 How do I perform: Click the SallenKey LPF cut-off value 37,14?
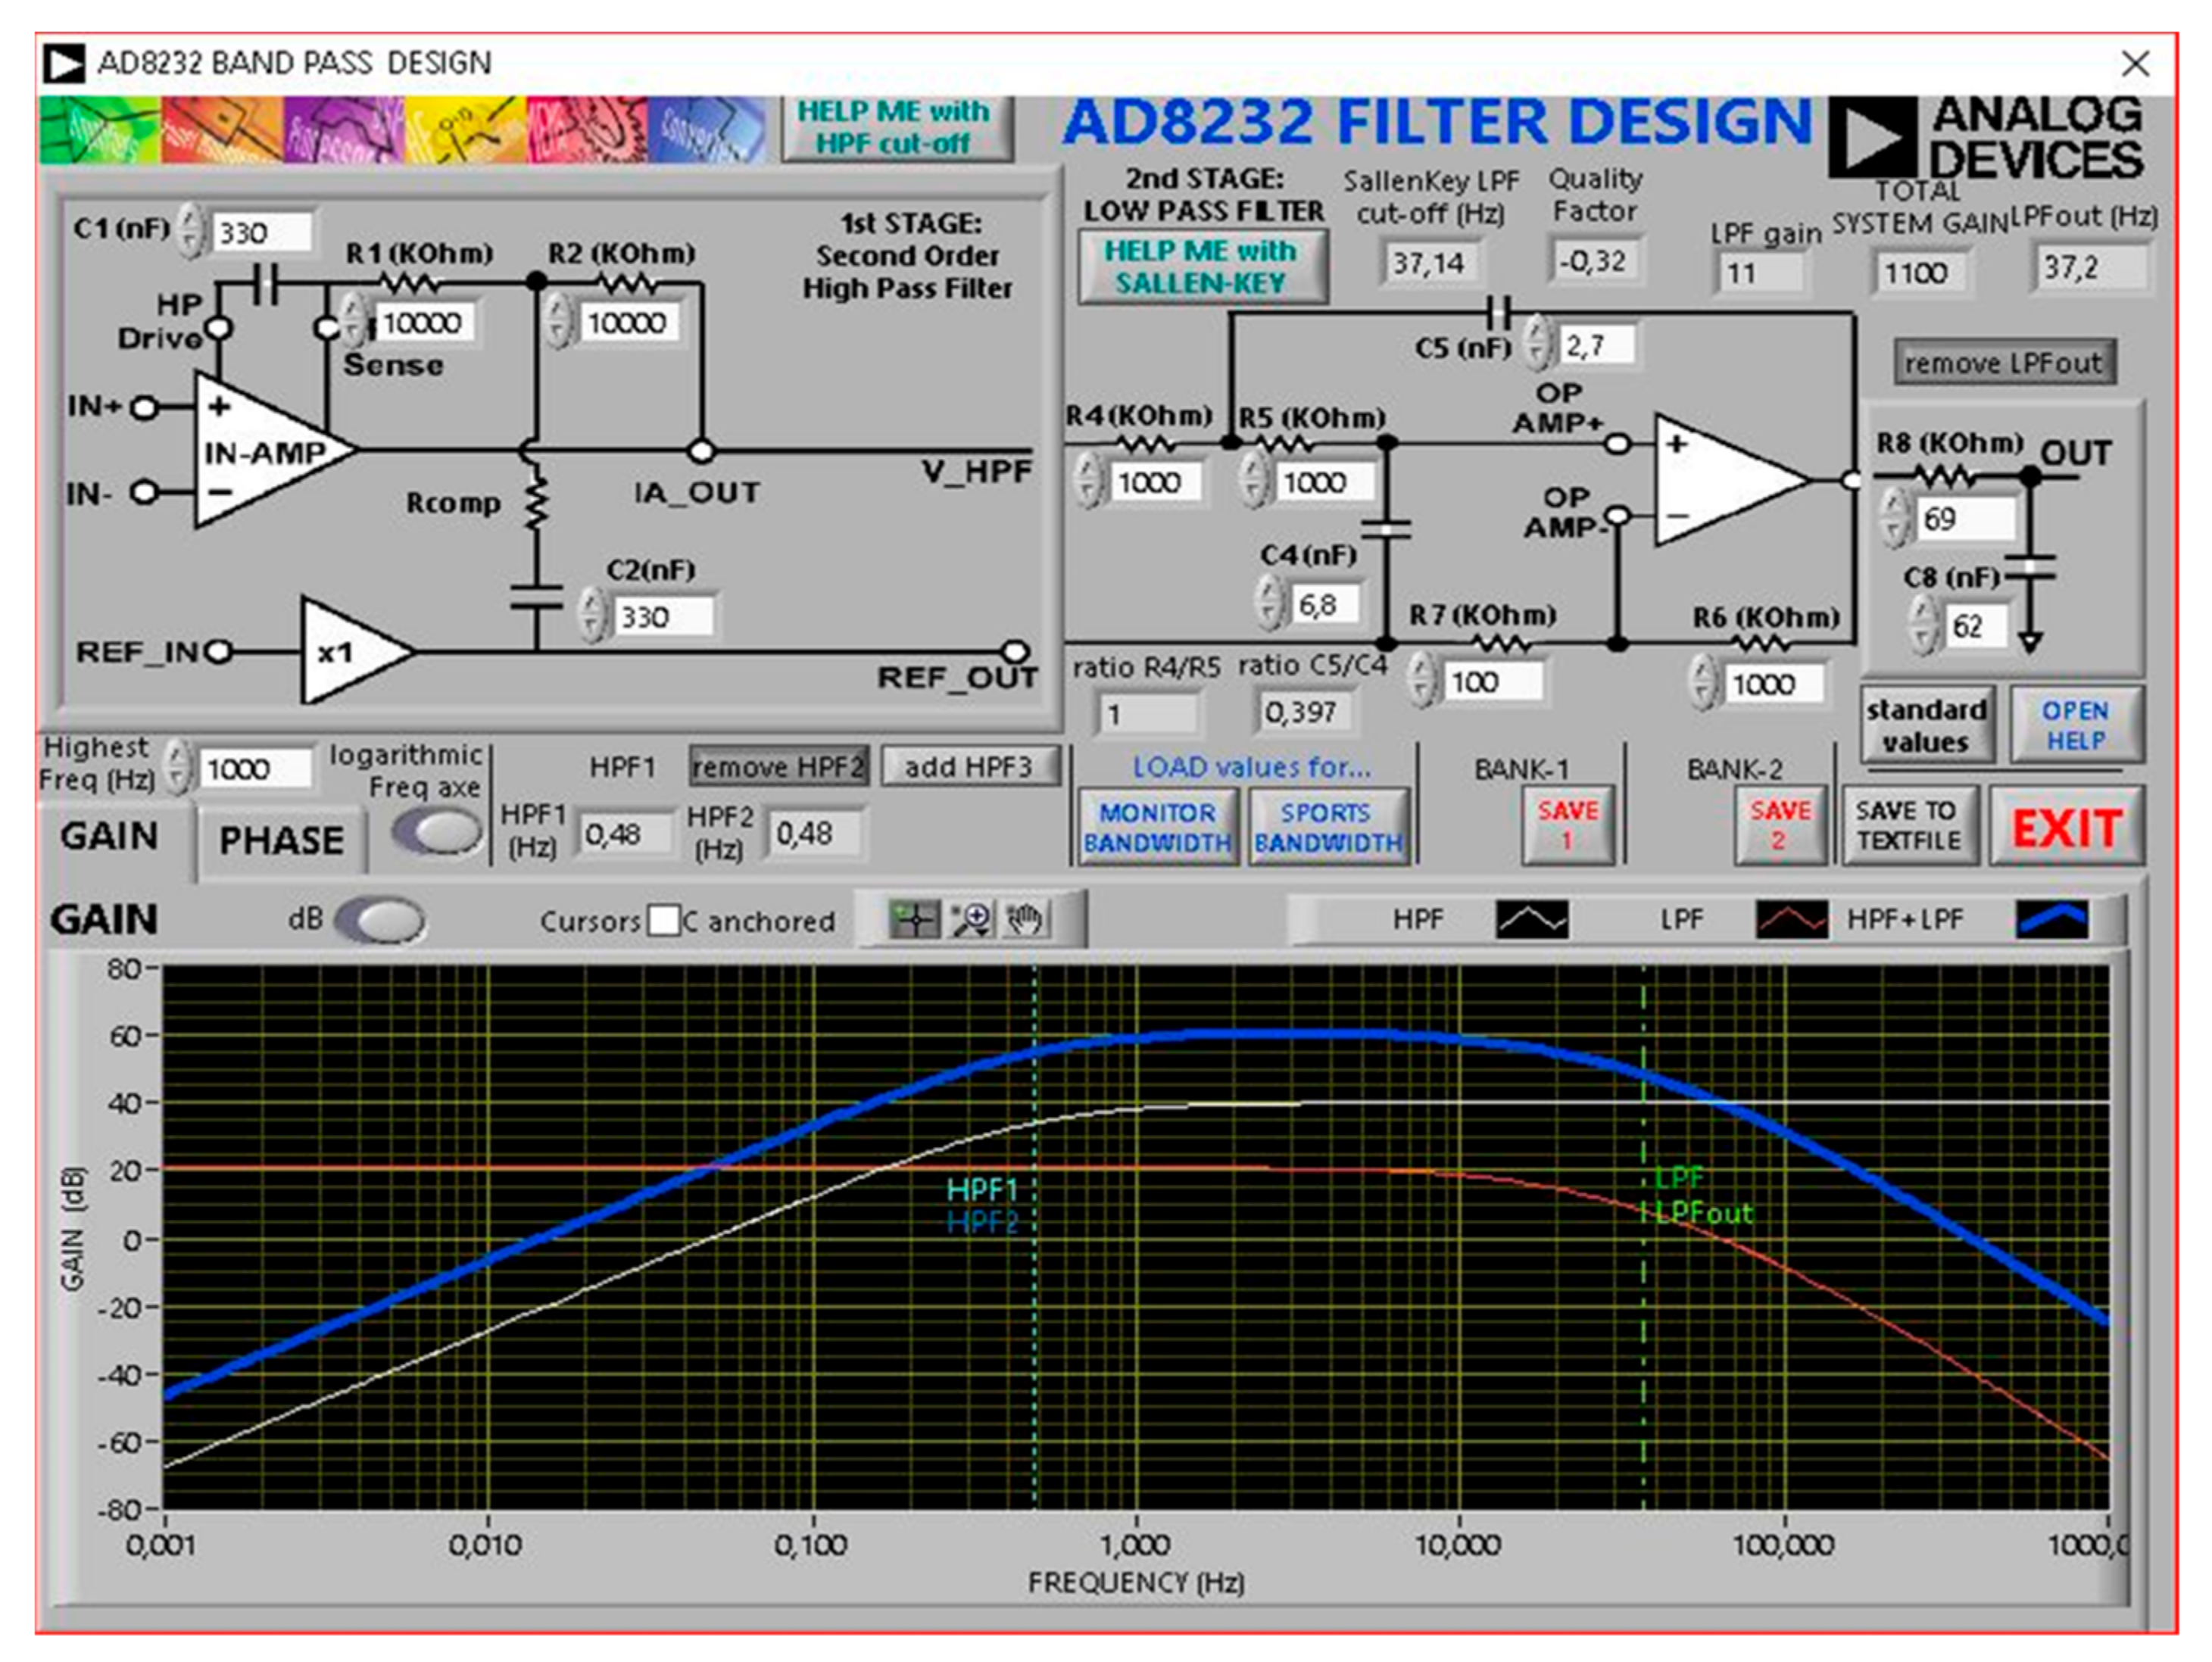[1428, 263]
